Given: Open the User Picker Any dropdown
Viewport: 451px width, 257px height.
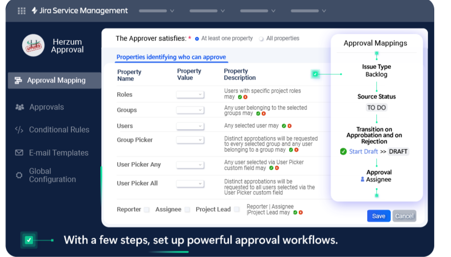Looking at the screenshot, I should [x=190, y=164].
